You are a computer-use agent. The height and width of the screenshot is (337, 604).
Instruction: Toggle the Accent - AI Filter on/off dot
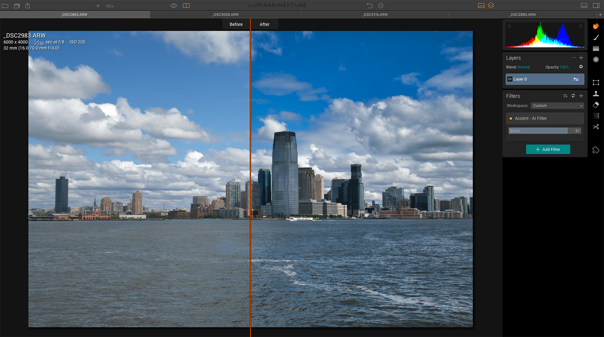pyautogui.click(x=511, y=118)
